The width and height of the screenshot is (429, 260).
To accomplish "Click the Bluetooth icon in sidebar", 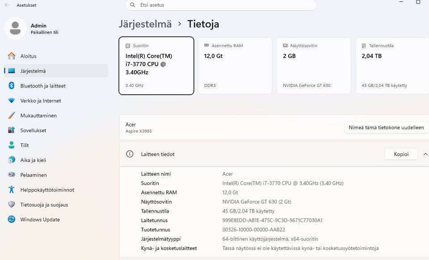I will pyautogui.click(x=12, y=86).
